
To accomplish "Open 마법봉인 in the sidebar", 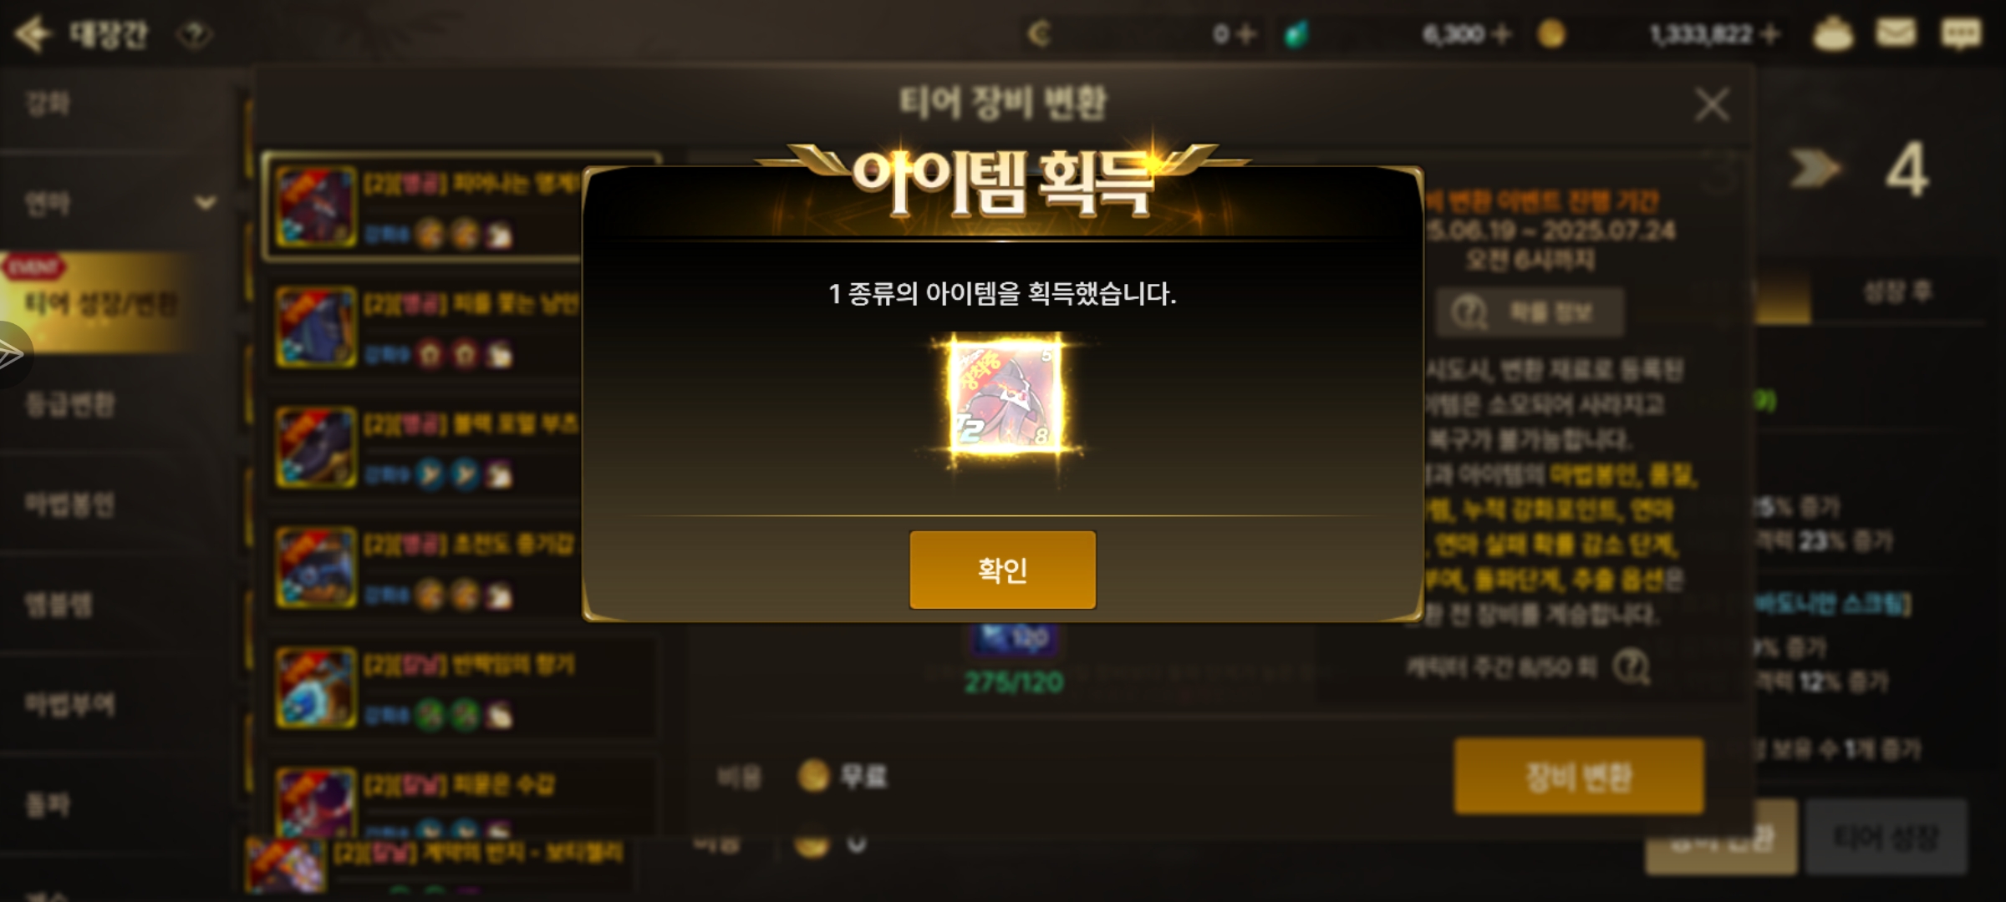I will click(70, 504).
